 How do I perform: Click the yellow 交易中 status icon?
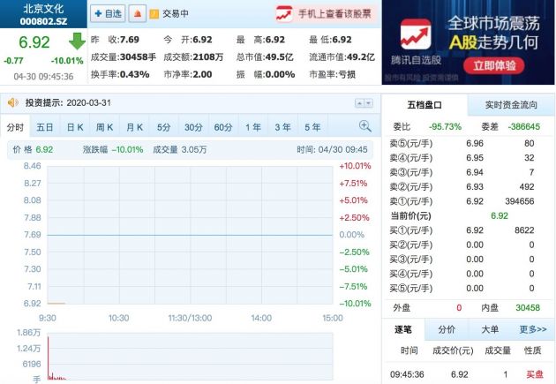[154, 14]
